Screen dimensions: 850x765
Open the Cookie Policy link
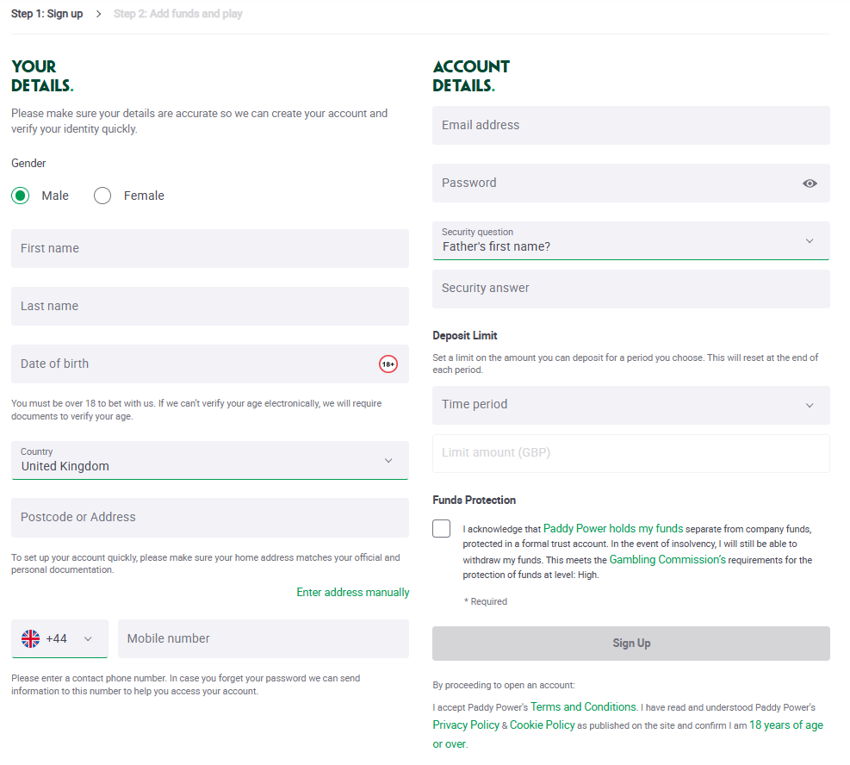click(542, 725)
